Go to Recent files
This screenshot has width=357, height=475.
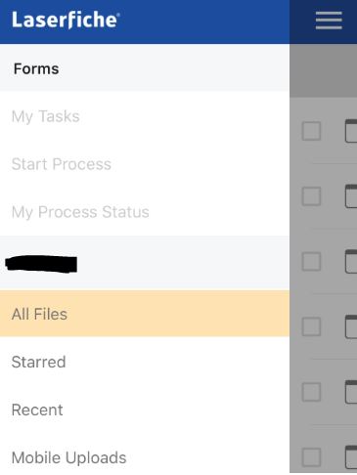tap(145, 410)
